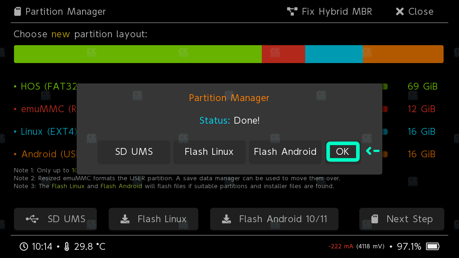Image resolution: width=459 pixels, height=258 pixels.
Task: Click the green HOS segment in the layout bar
Action: pos(138,54)
